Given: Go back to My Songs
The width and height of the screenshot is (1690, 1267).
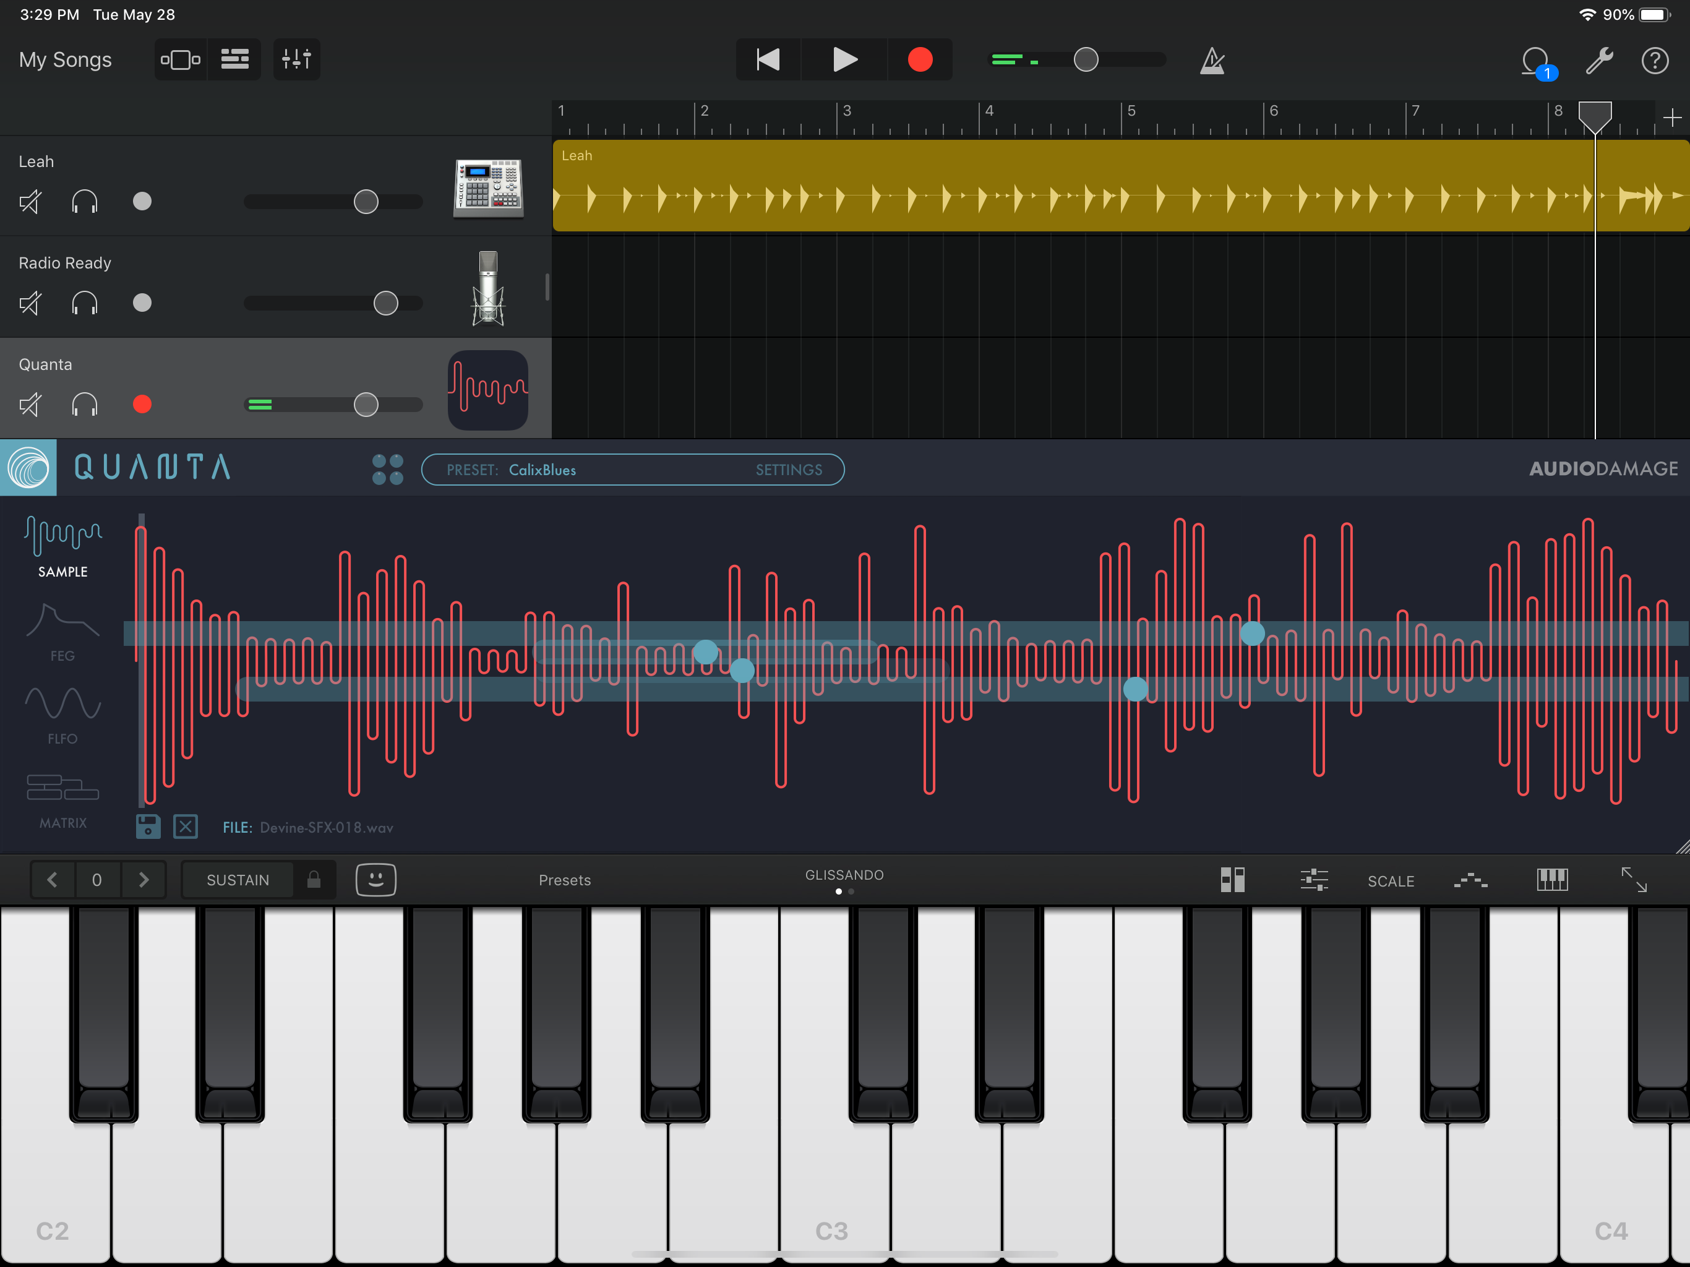Looking at the screenshot, I should [65, 59].
